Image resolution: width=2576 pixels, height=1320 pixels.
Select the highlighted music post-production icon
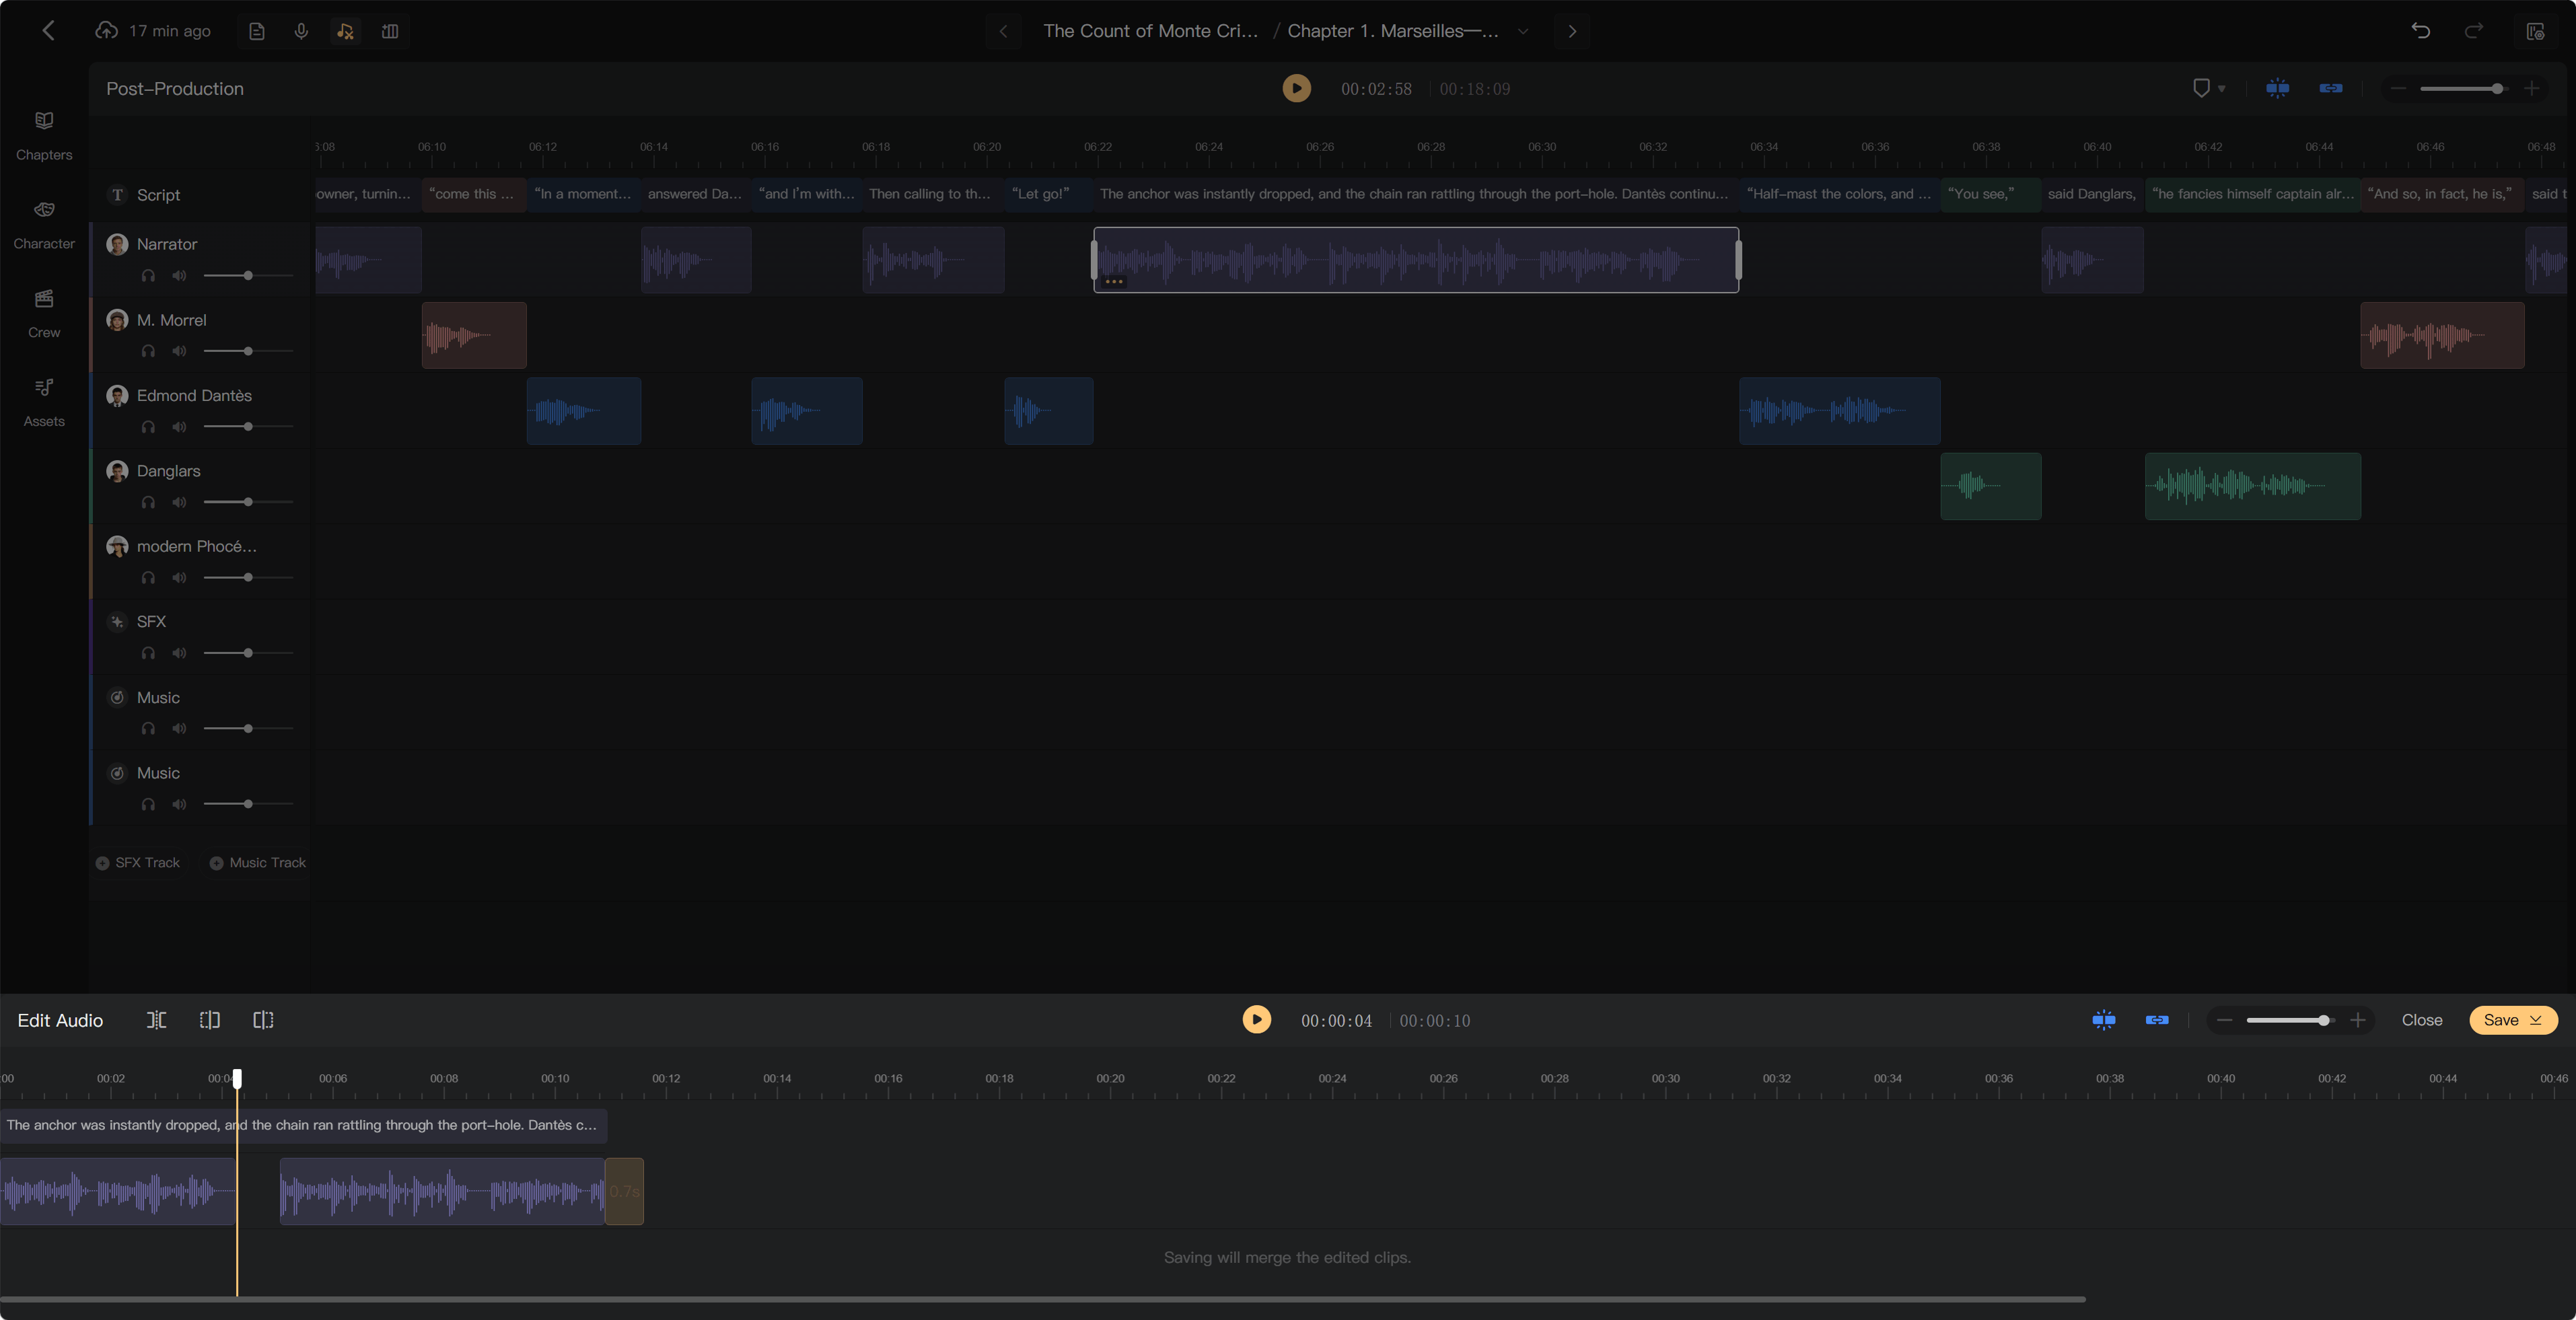coord(346,31)
